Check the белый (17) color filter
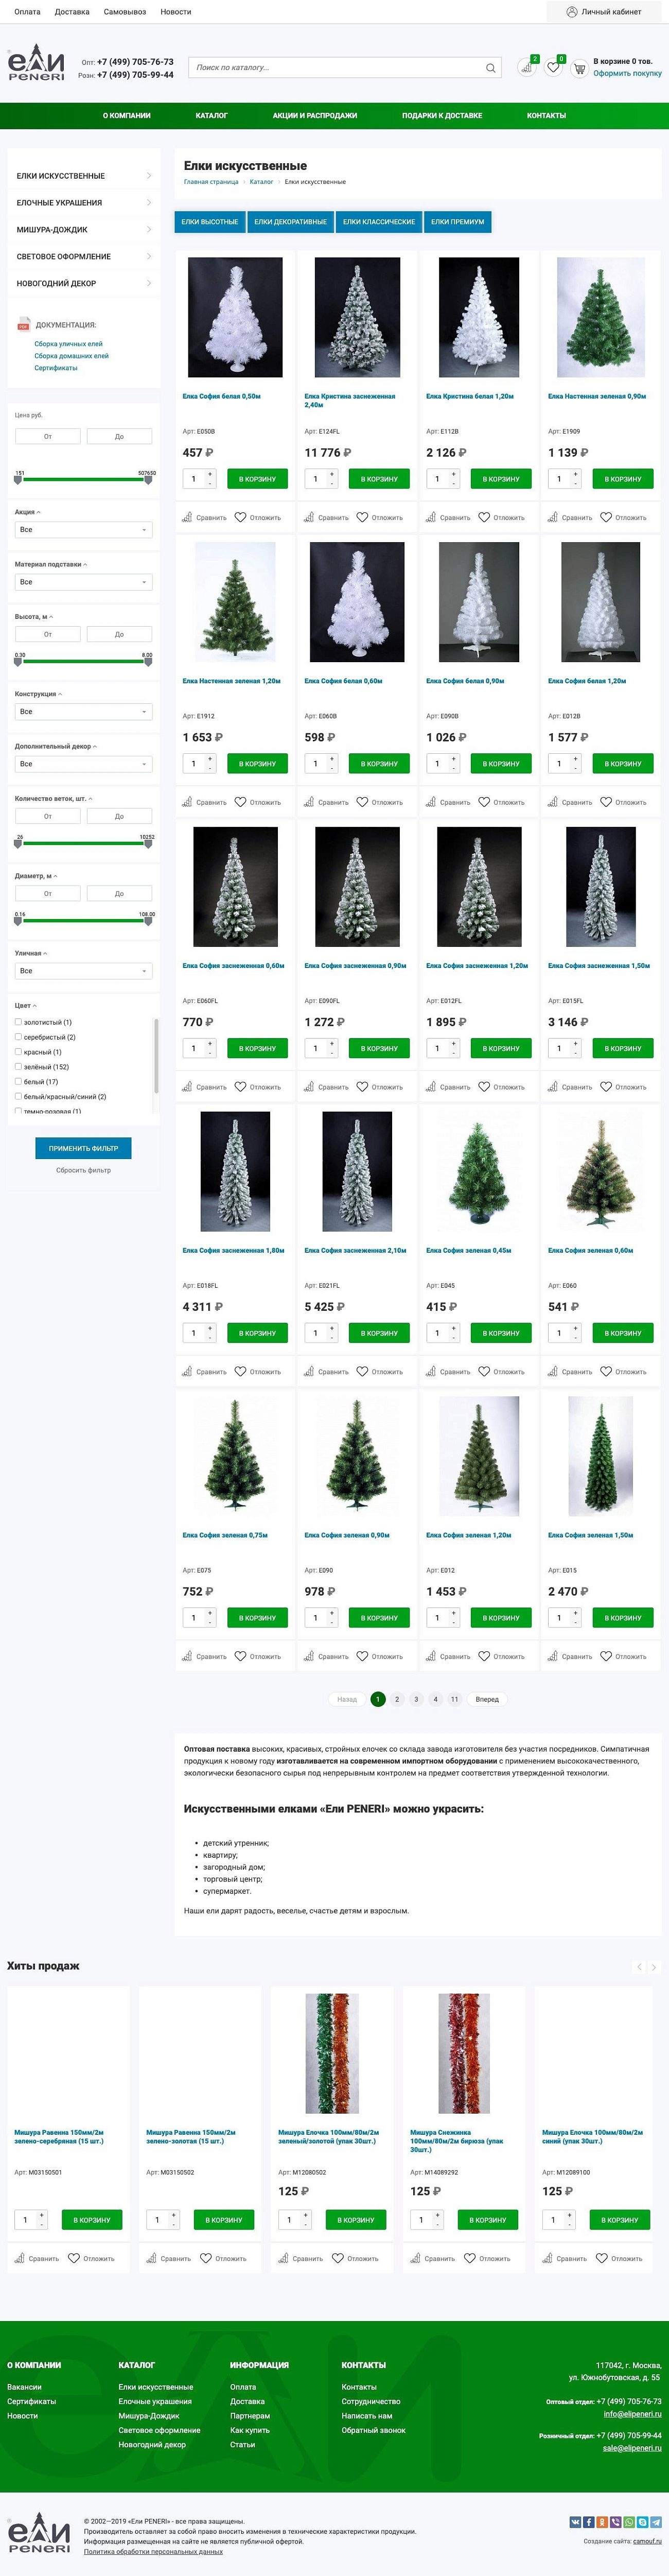669x2576 pixels. pos(19,1081)
